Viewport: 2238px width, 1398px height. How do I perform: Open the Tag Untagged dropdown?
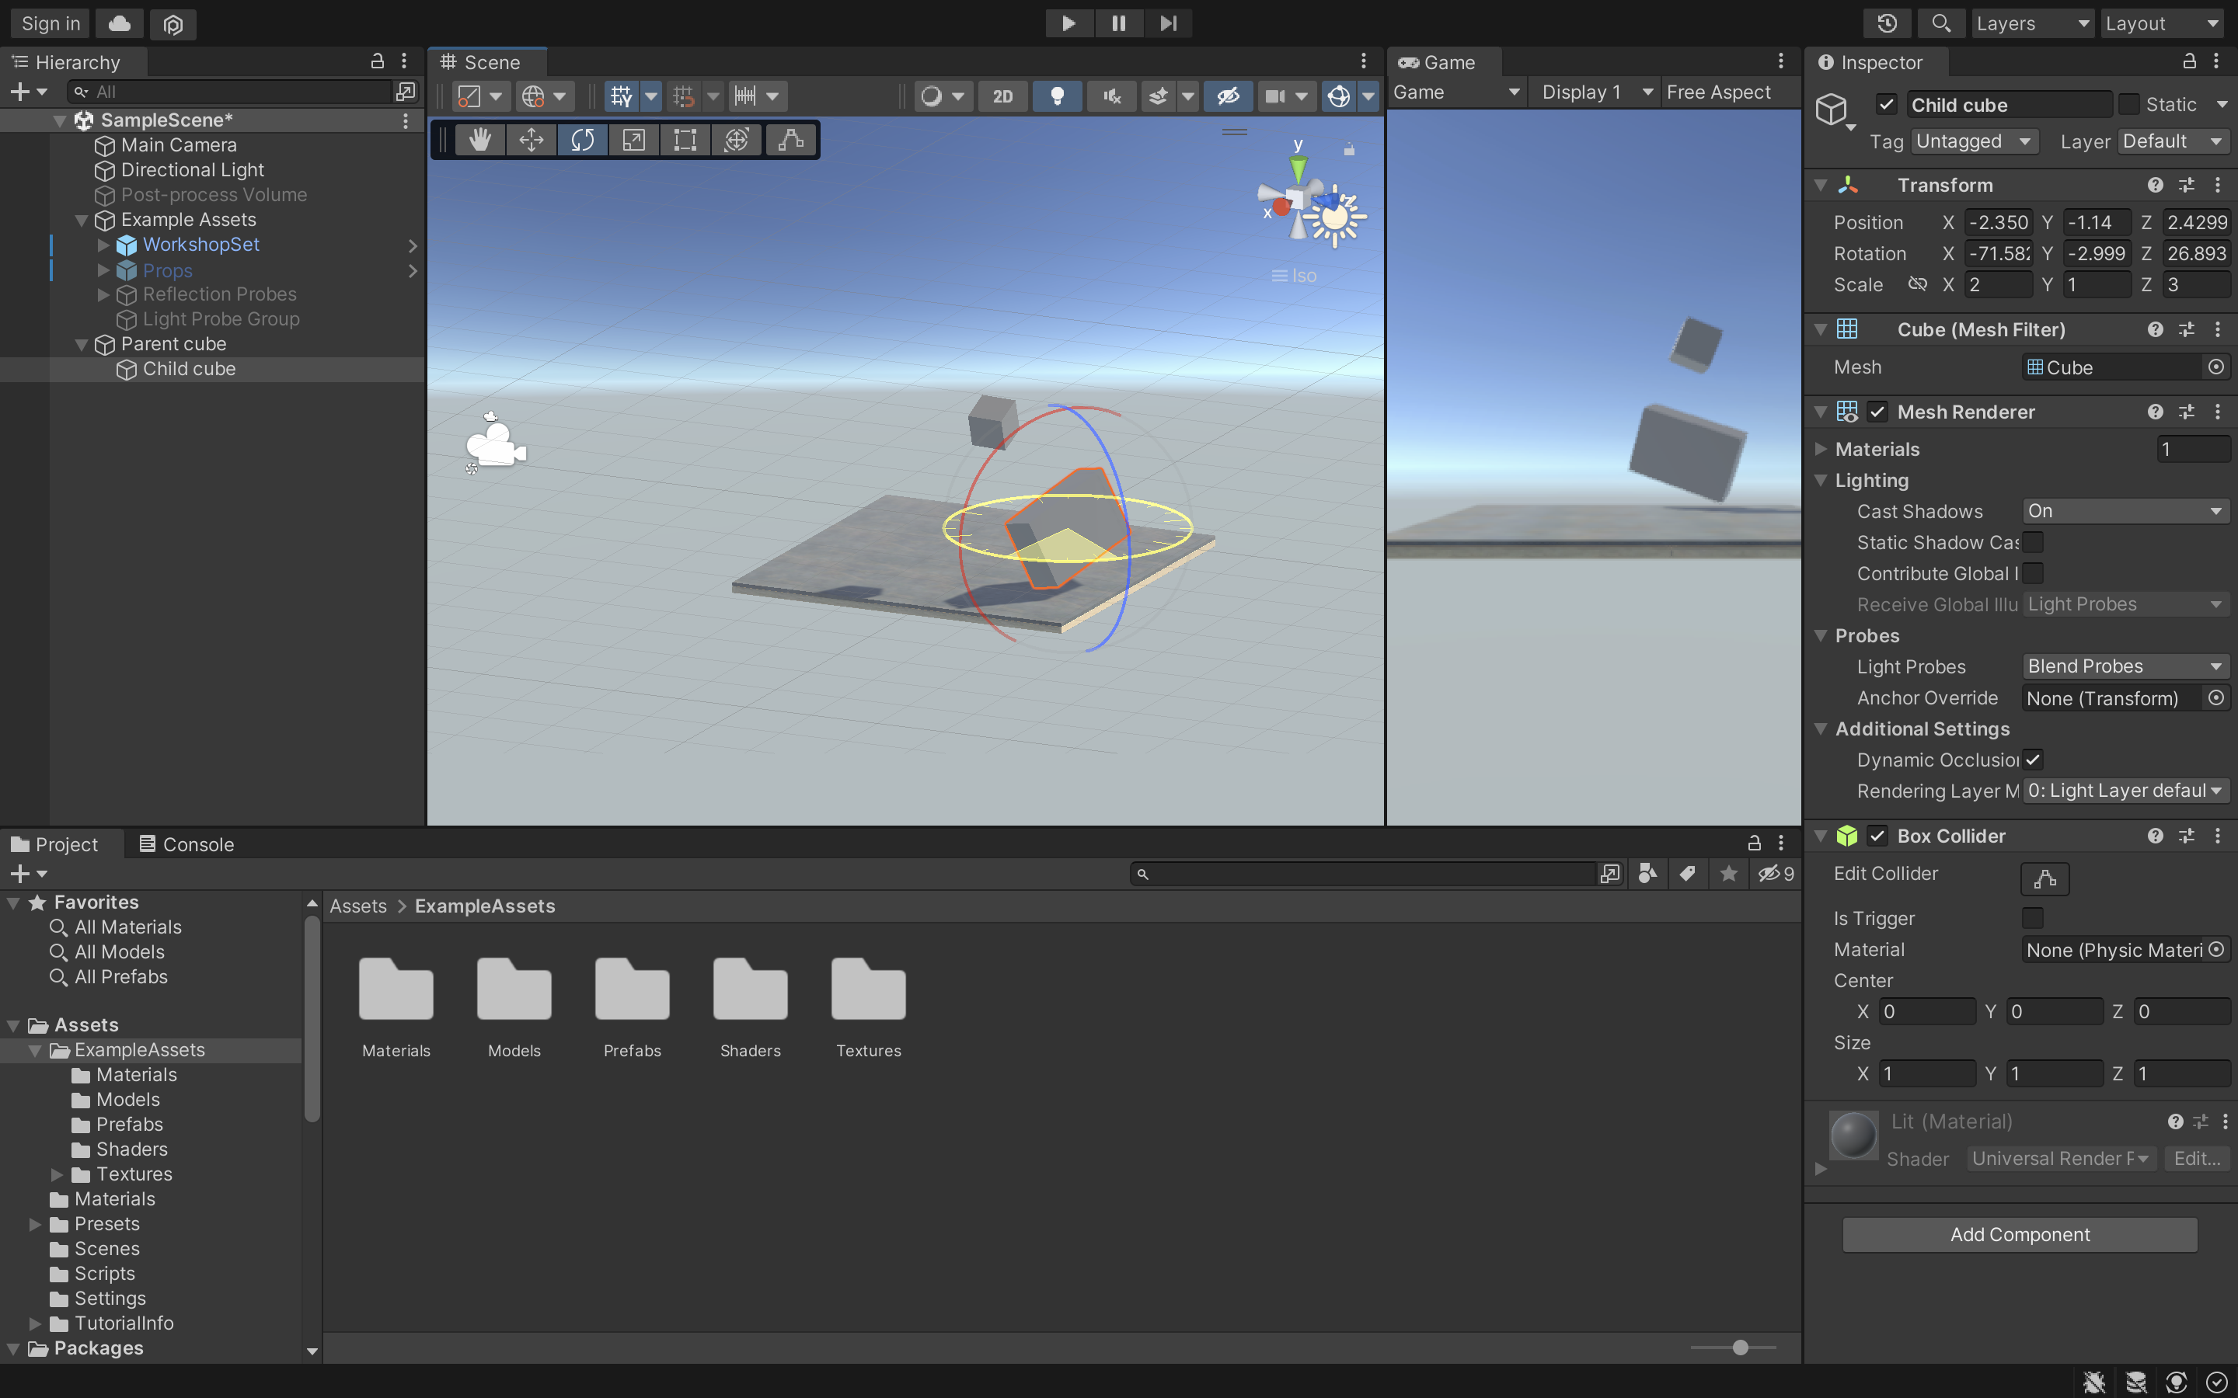pos(1974,141)
